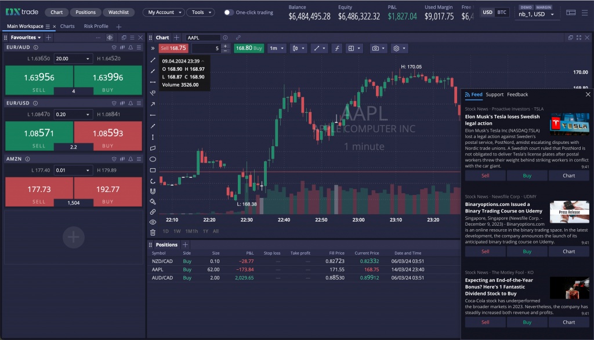Toggle One-click trading switch
The height and width of the screenshot is (340, 594).
pos(227,13)
